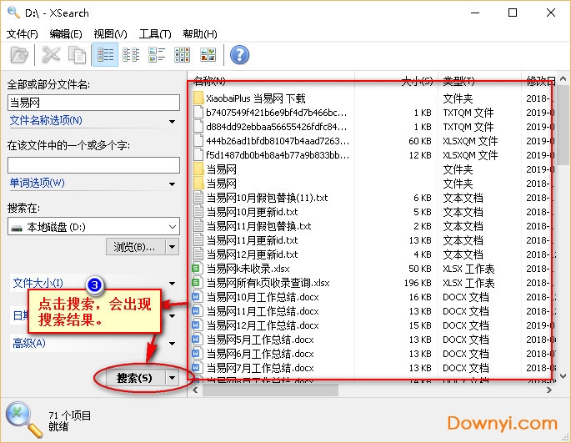The width and height of the screenshot is (571, 443).
Task: Switch to list view in toolbar
Action: point(131,55)
